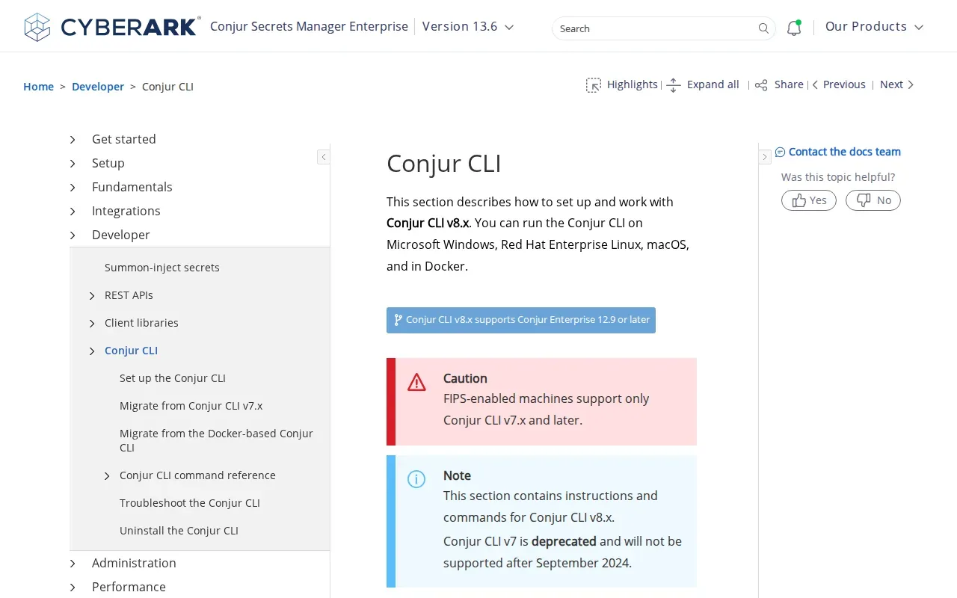Viewport: 957px width, 598px height.
Task: Open the notifications bell icon
Action: pos(794,28)
